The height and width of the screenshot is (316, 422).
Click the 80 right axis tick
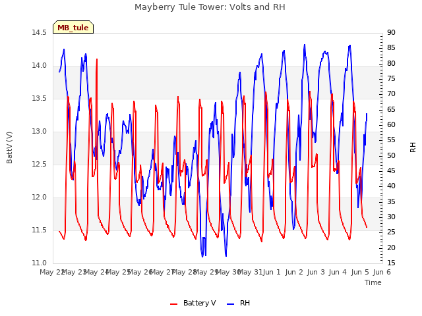click(391, 63)
